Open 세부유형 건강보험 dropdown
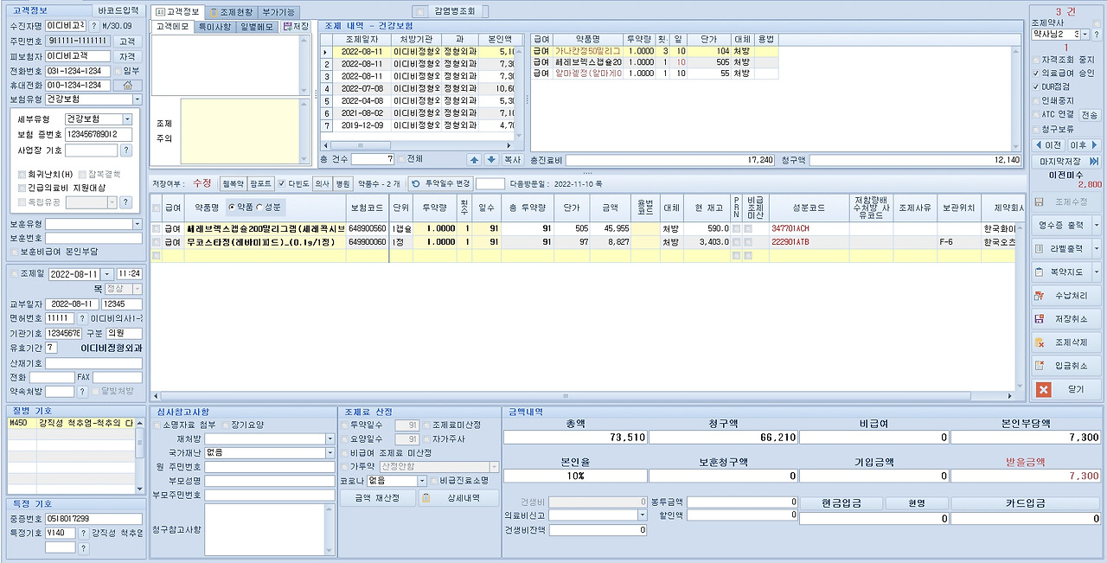 [128, 118]
